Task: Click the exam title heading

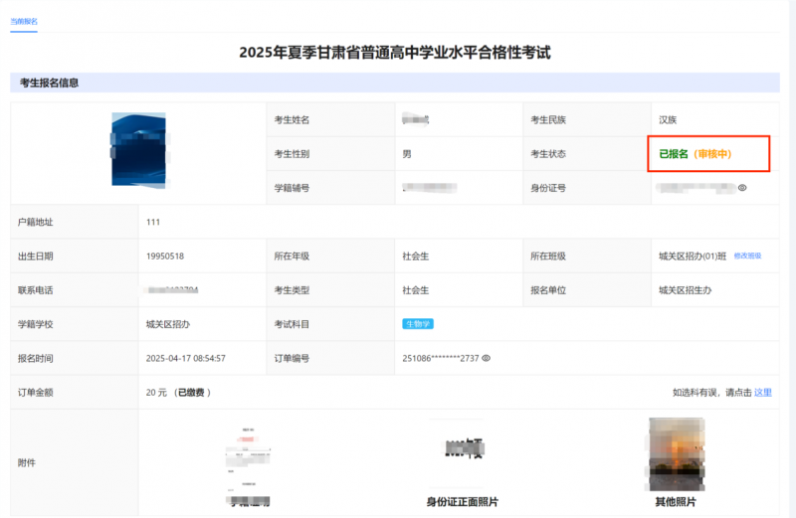Action: [395, 52]
